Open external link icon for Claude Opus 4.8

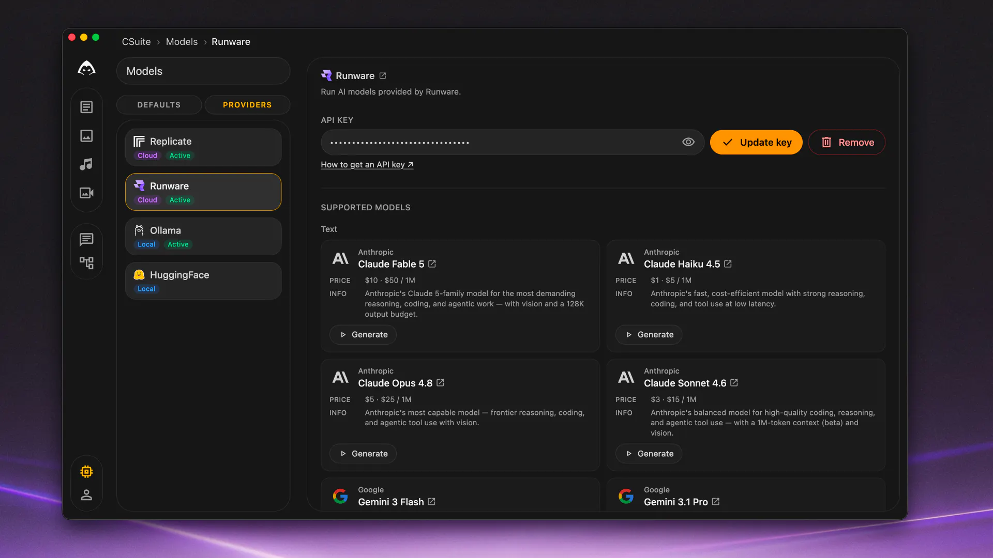440,382
